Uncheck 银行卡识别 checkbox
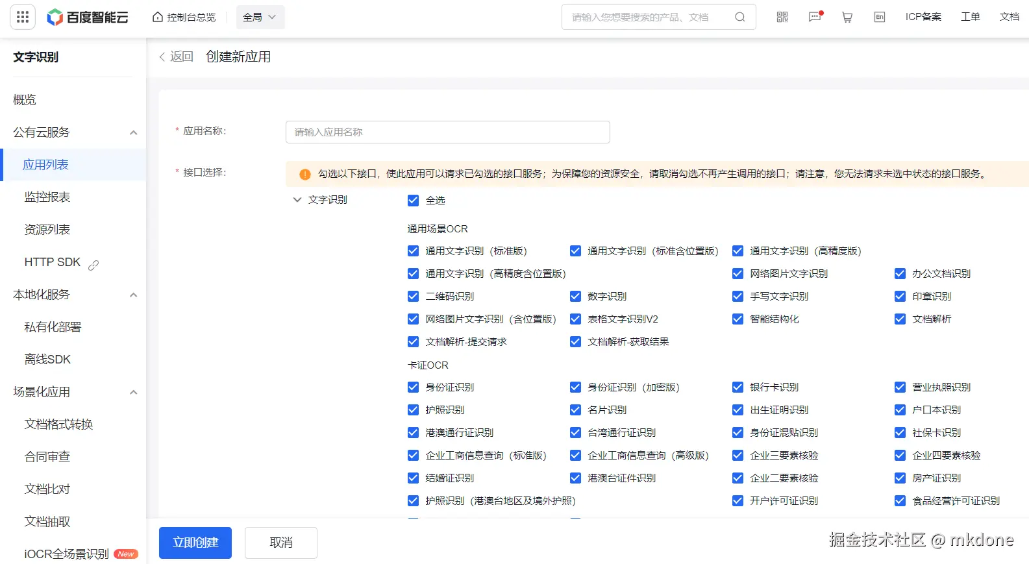Viewport: 1029px width, 564px height. click(x=738, y=387)
